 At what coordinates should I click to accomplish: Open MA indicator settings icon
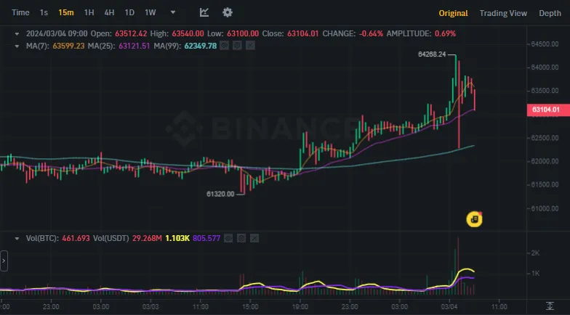pyautogui.click(x=237, y=46)
